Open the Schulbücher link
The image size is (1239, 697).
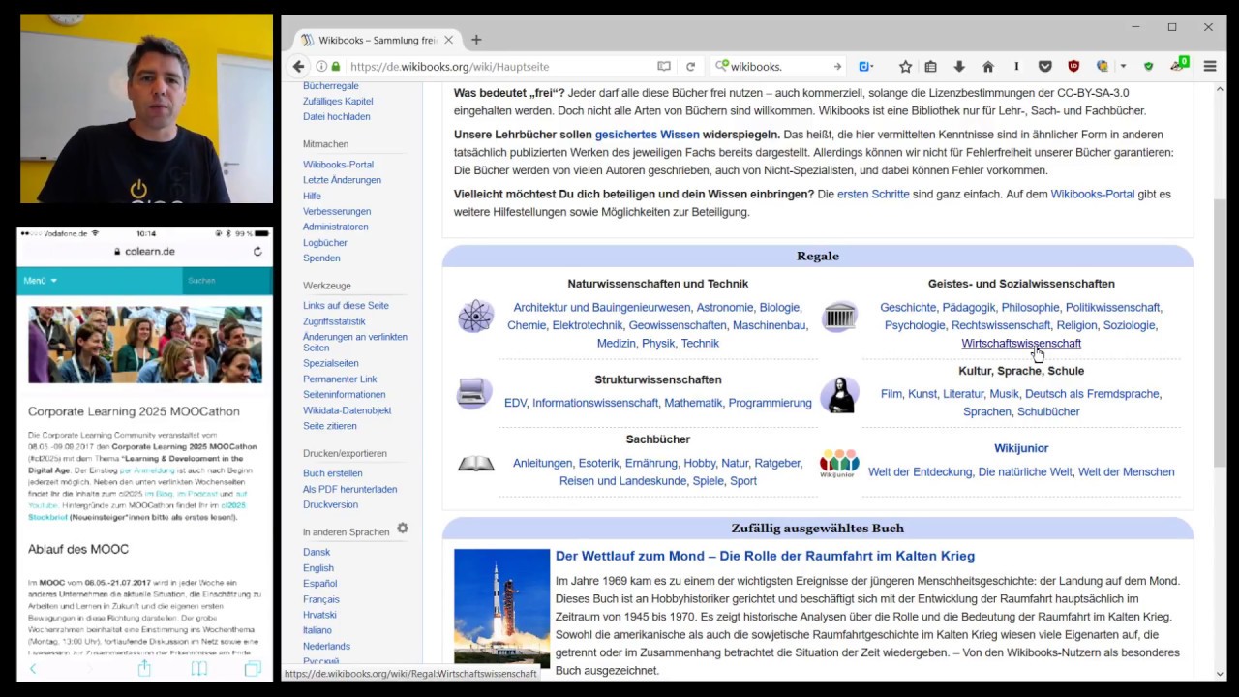(1048, 411)
